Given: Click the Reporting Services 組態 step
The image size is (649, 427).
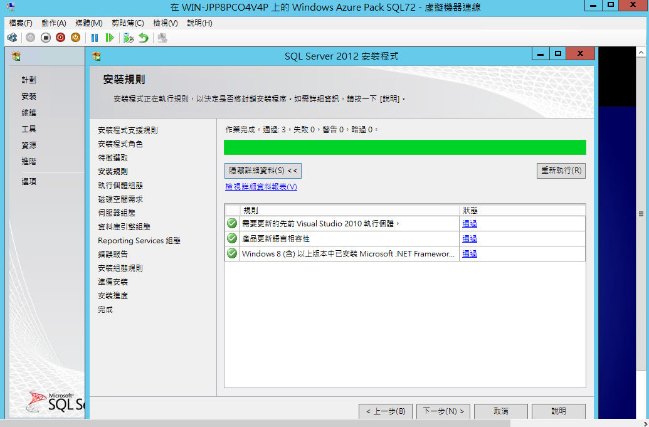Looking at the screenshot, I should pos(139,241).
